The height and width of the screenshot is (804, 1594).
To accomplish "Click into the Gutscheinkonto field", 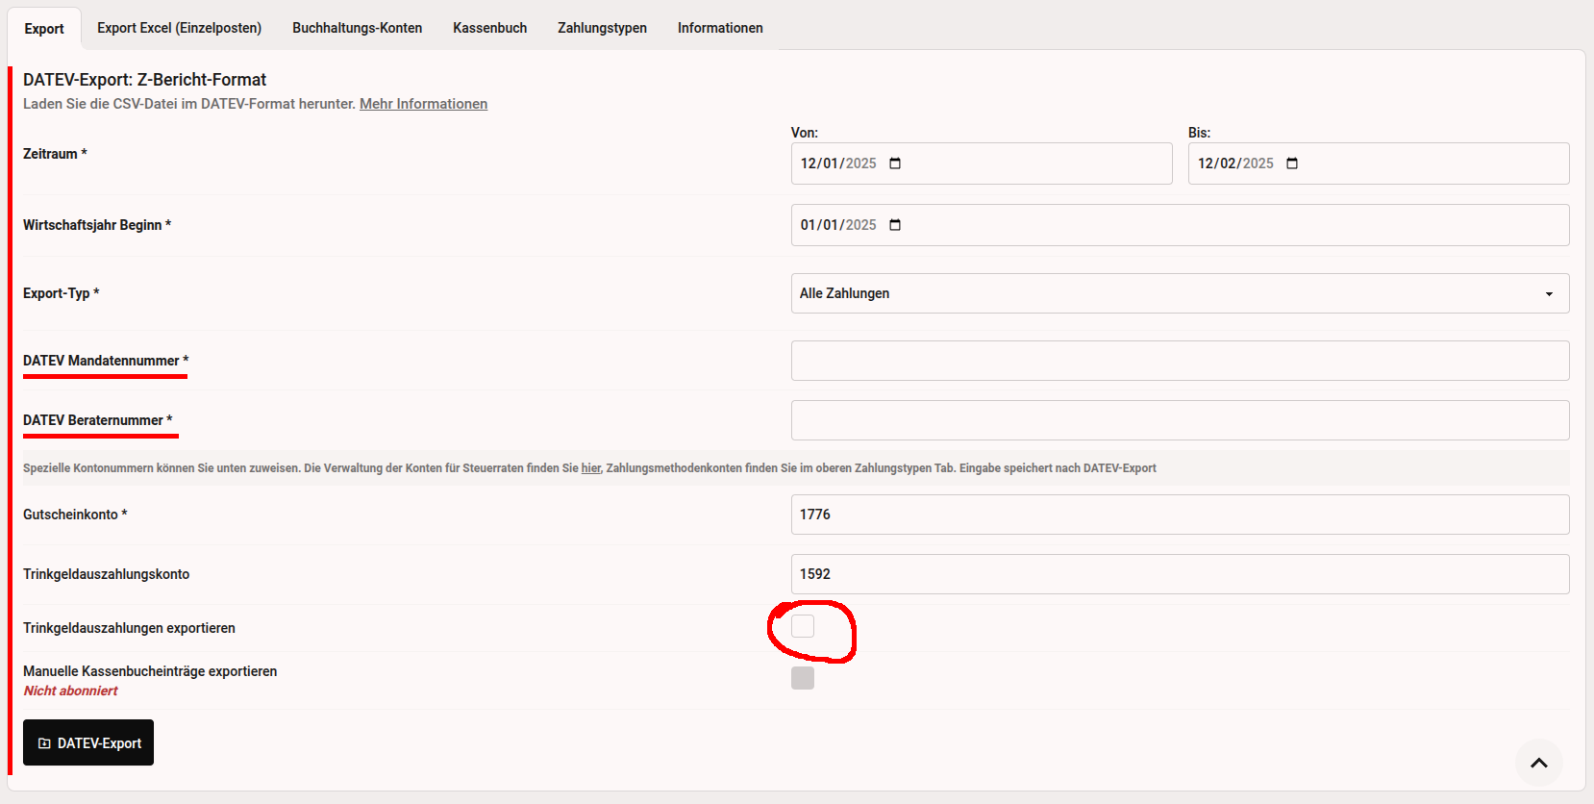I will (1180, 515).
